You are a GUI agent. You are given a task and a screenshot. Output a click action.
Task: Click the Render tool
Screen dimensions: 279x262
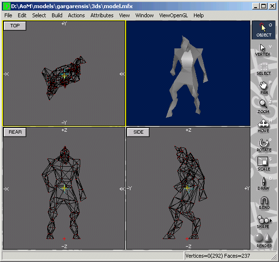click(264, 240)
